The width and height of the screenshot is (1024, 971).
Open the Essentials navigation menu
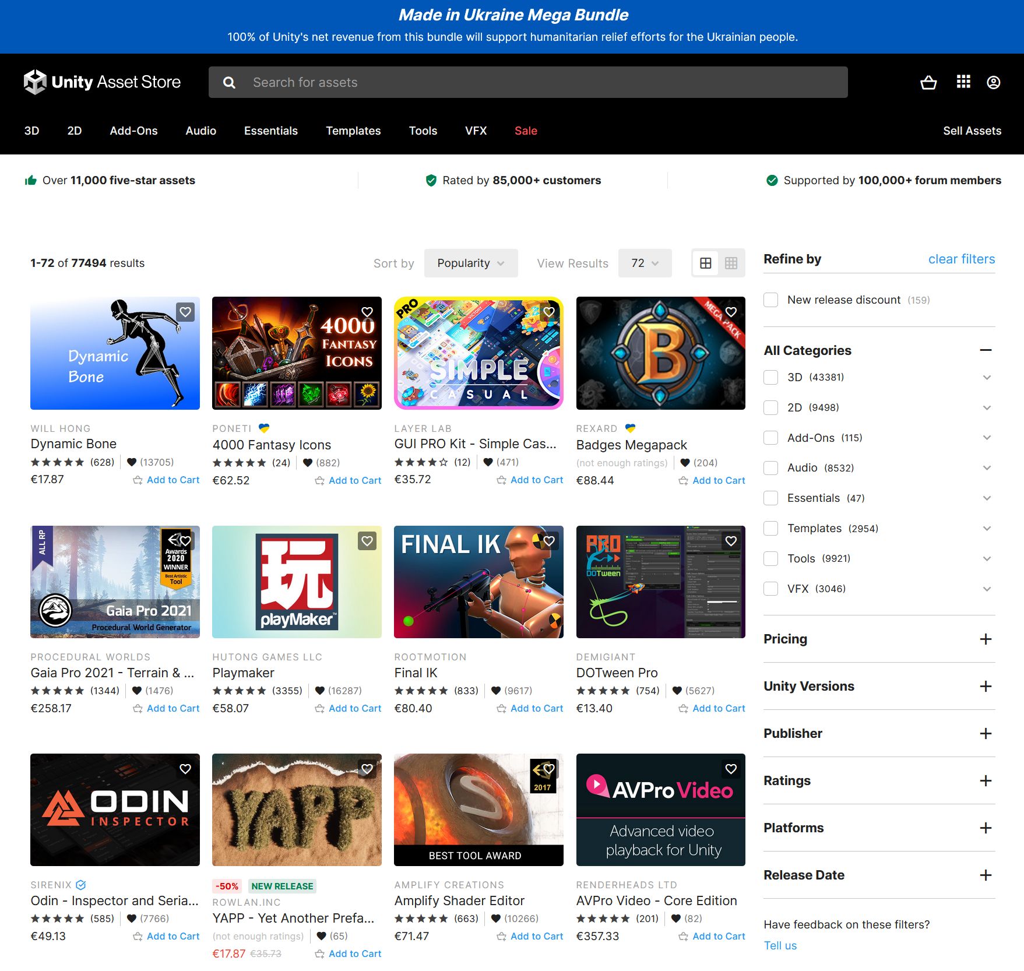(271, 131)
